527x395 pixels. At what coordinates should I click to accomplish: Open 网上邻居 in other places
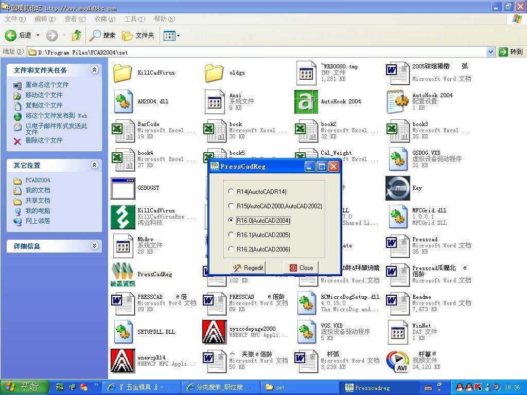tap(38, 221)
